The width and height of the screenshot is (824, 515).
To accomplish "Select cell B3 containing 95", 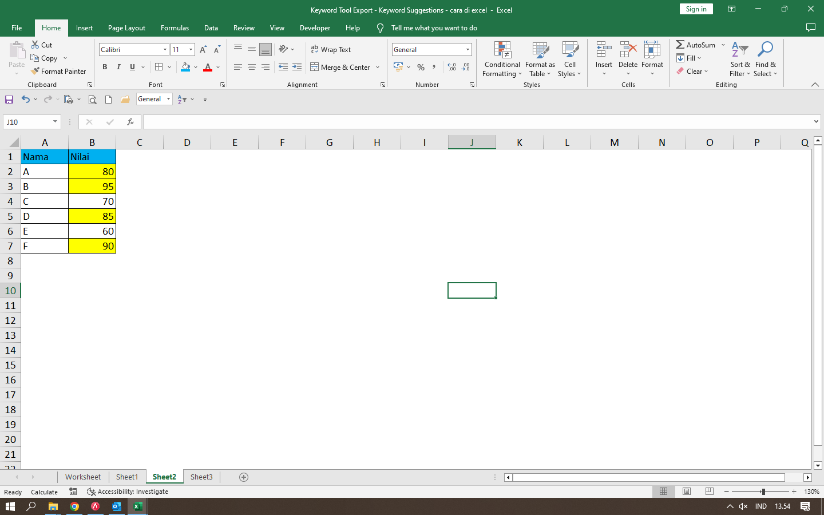I will [92, 187].
